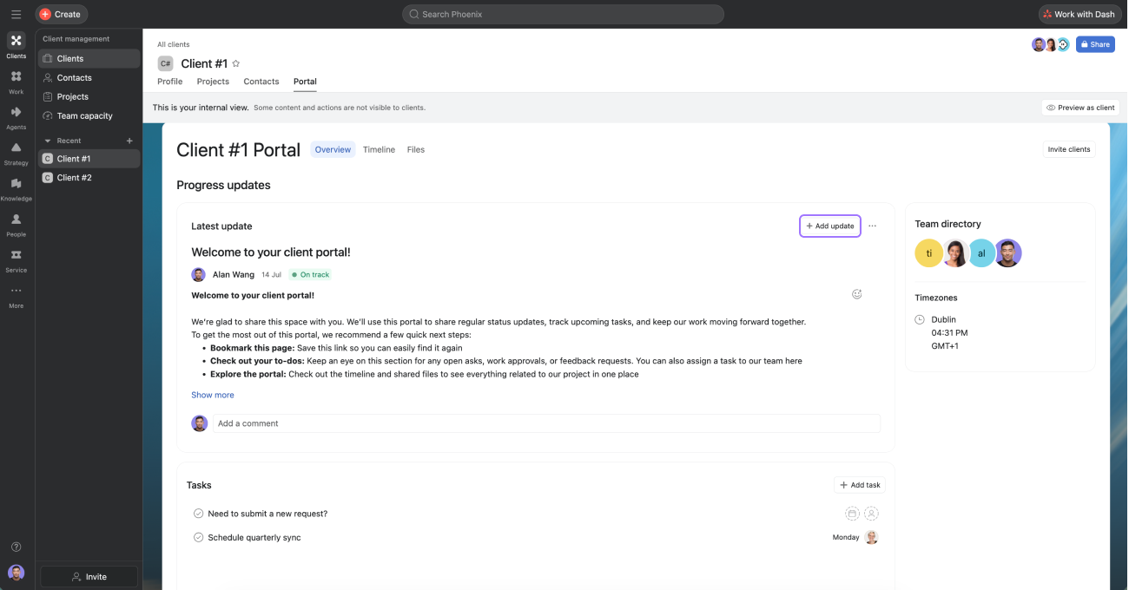Image resolution: width=1129 pixels, height=590 pixels.
Task: Open the Knowledge sidebar icon
Action: pyautogui.click(x=16, y=188)
